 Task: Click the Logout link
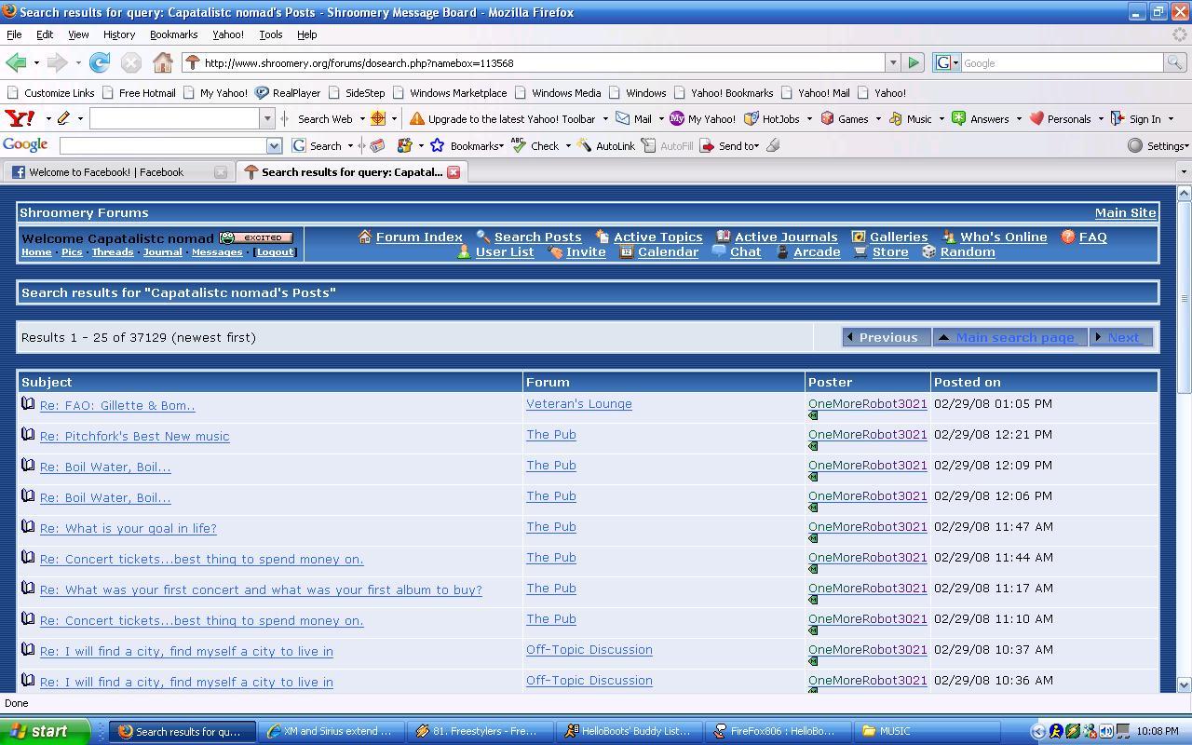click(x=275, y=252)
